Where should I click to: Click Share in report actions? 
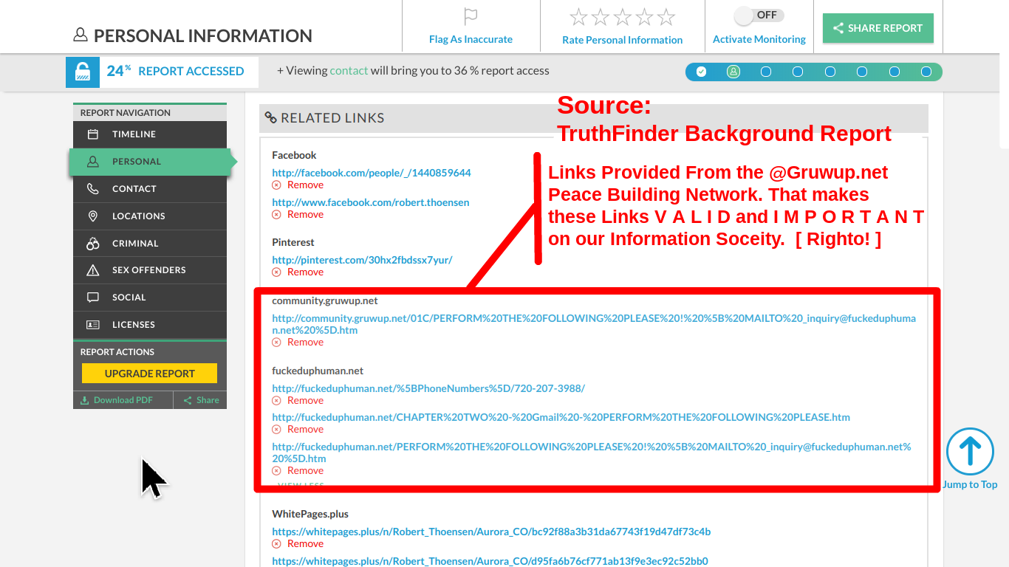201,400
